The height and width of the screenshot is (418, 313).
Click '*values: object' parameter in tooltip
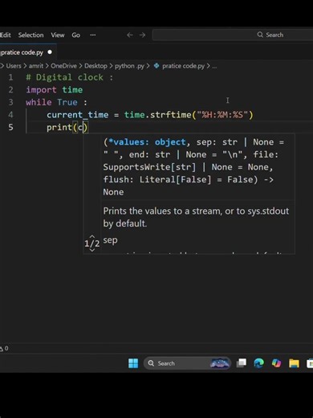(x=147, y=142)
